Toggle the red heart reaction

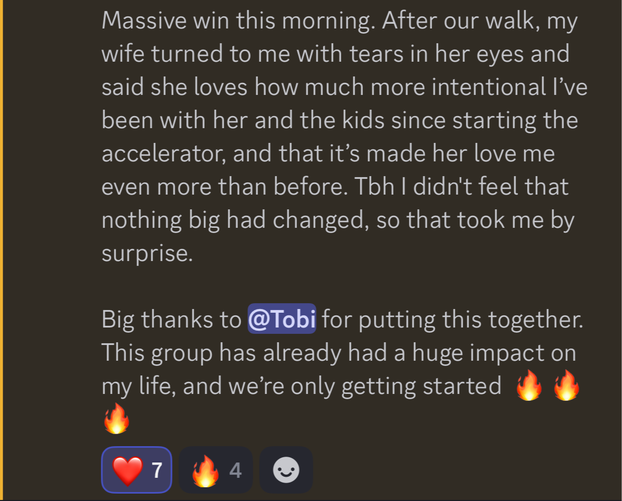pyautogui.click(x=137, y=470)
